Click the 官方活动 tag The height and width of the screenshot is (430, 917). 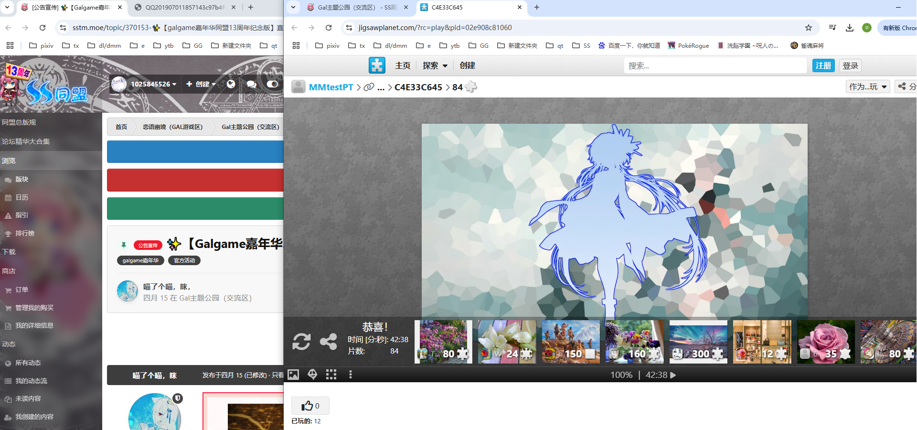[x=184, y=260]
